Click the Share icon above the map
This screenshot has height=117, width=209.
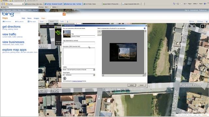(x=200, y=21)
